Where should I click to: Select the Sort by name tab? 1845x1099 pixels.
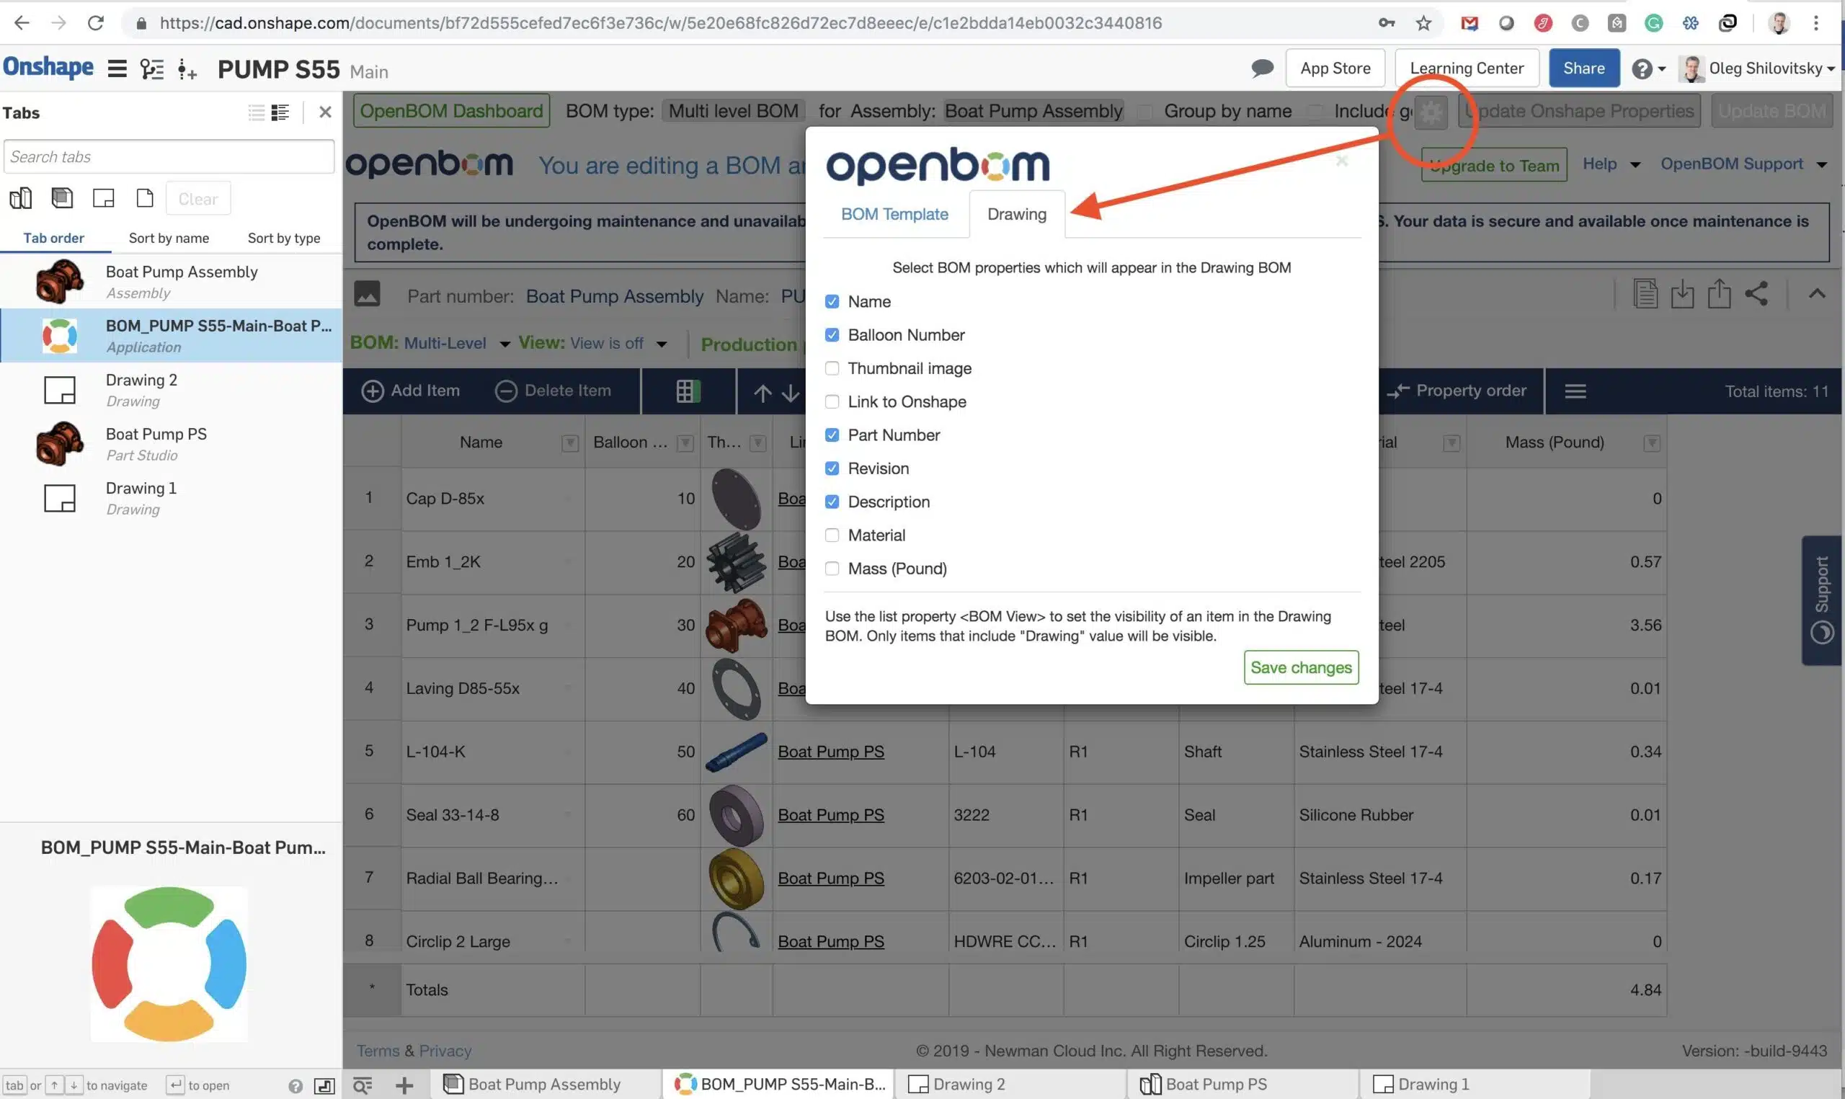pos(169,238)
